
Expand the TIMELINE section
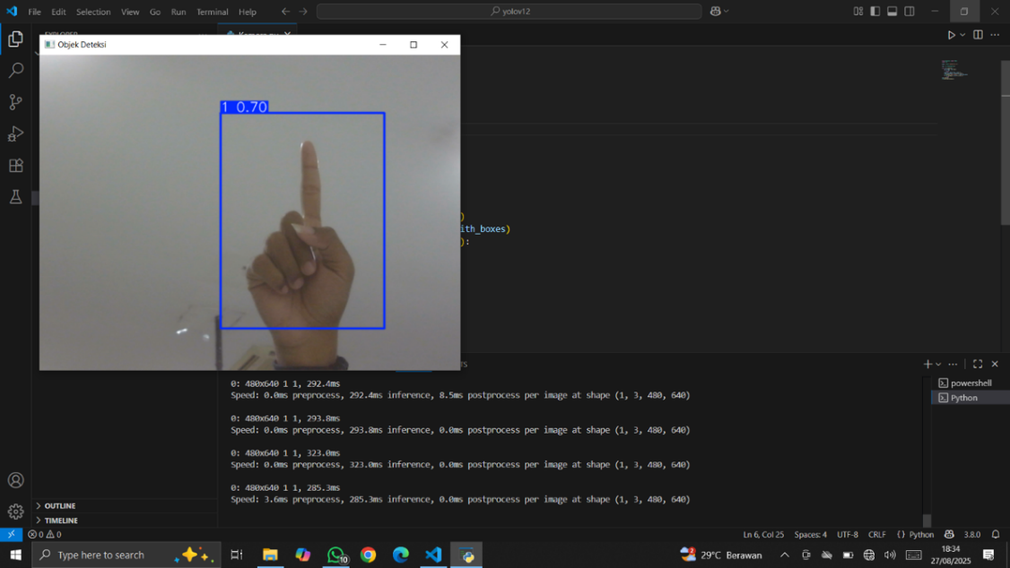(x=61, y=521)
